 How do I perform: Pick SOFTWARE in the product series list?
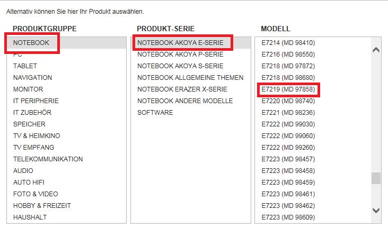point(155,113)
